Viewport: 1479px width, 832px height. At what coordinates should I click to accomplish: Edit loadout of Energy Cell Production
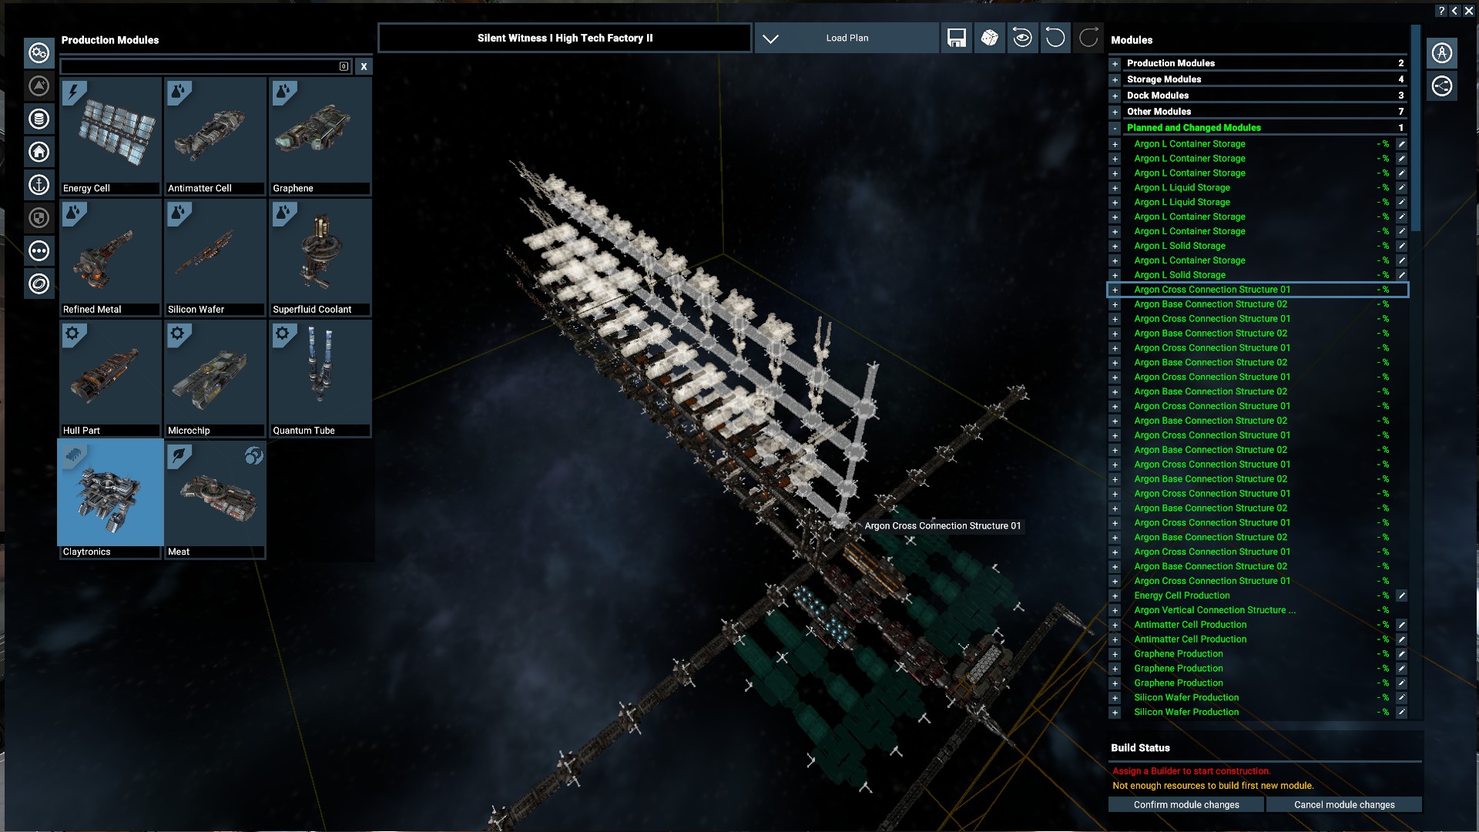point(1402,595)
